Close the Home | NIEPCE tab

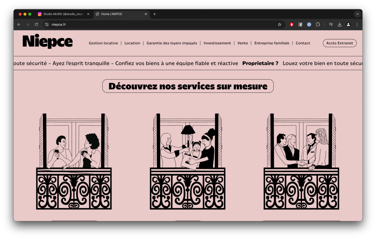click(146, 14)
